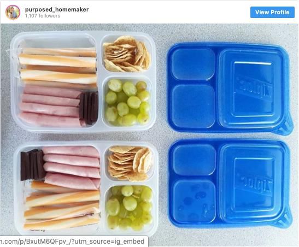Click the purposed_homemaker profile avatar
Viewport: 299px width, 247px height.
(13, 12)
